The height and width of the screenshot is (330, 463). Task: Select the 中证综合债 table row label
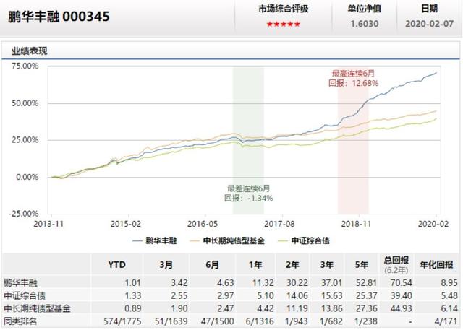coord(25,295)
